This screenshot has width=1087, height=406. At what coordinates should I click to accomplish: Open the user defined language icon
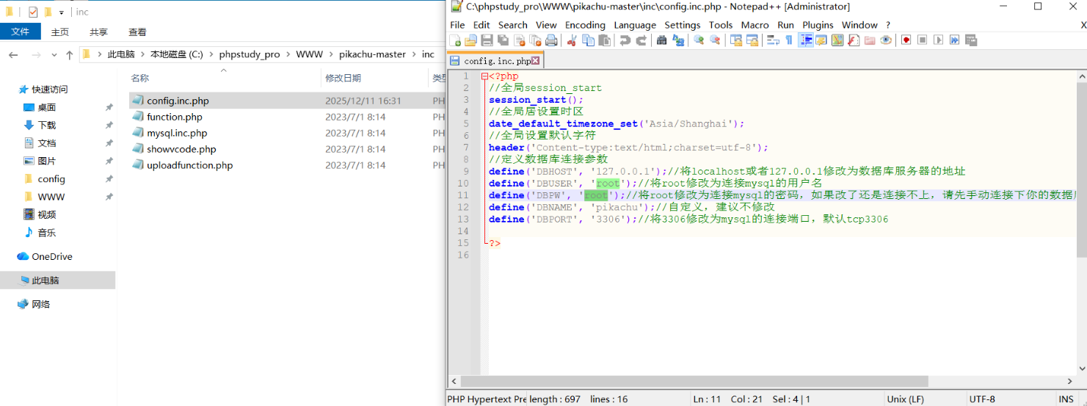coord(821,40)
